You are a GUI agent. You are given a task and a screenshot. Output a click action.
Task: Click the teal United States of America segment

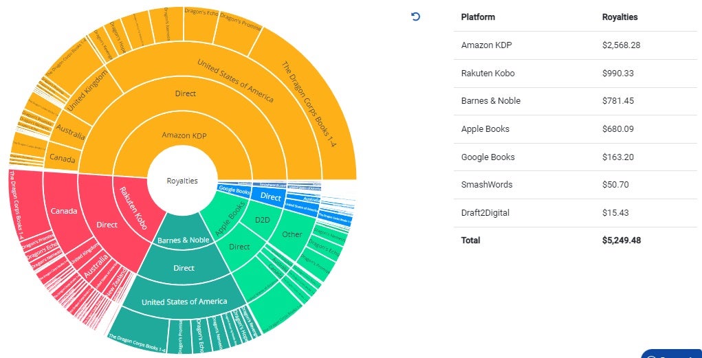(x=184, y=302)
